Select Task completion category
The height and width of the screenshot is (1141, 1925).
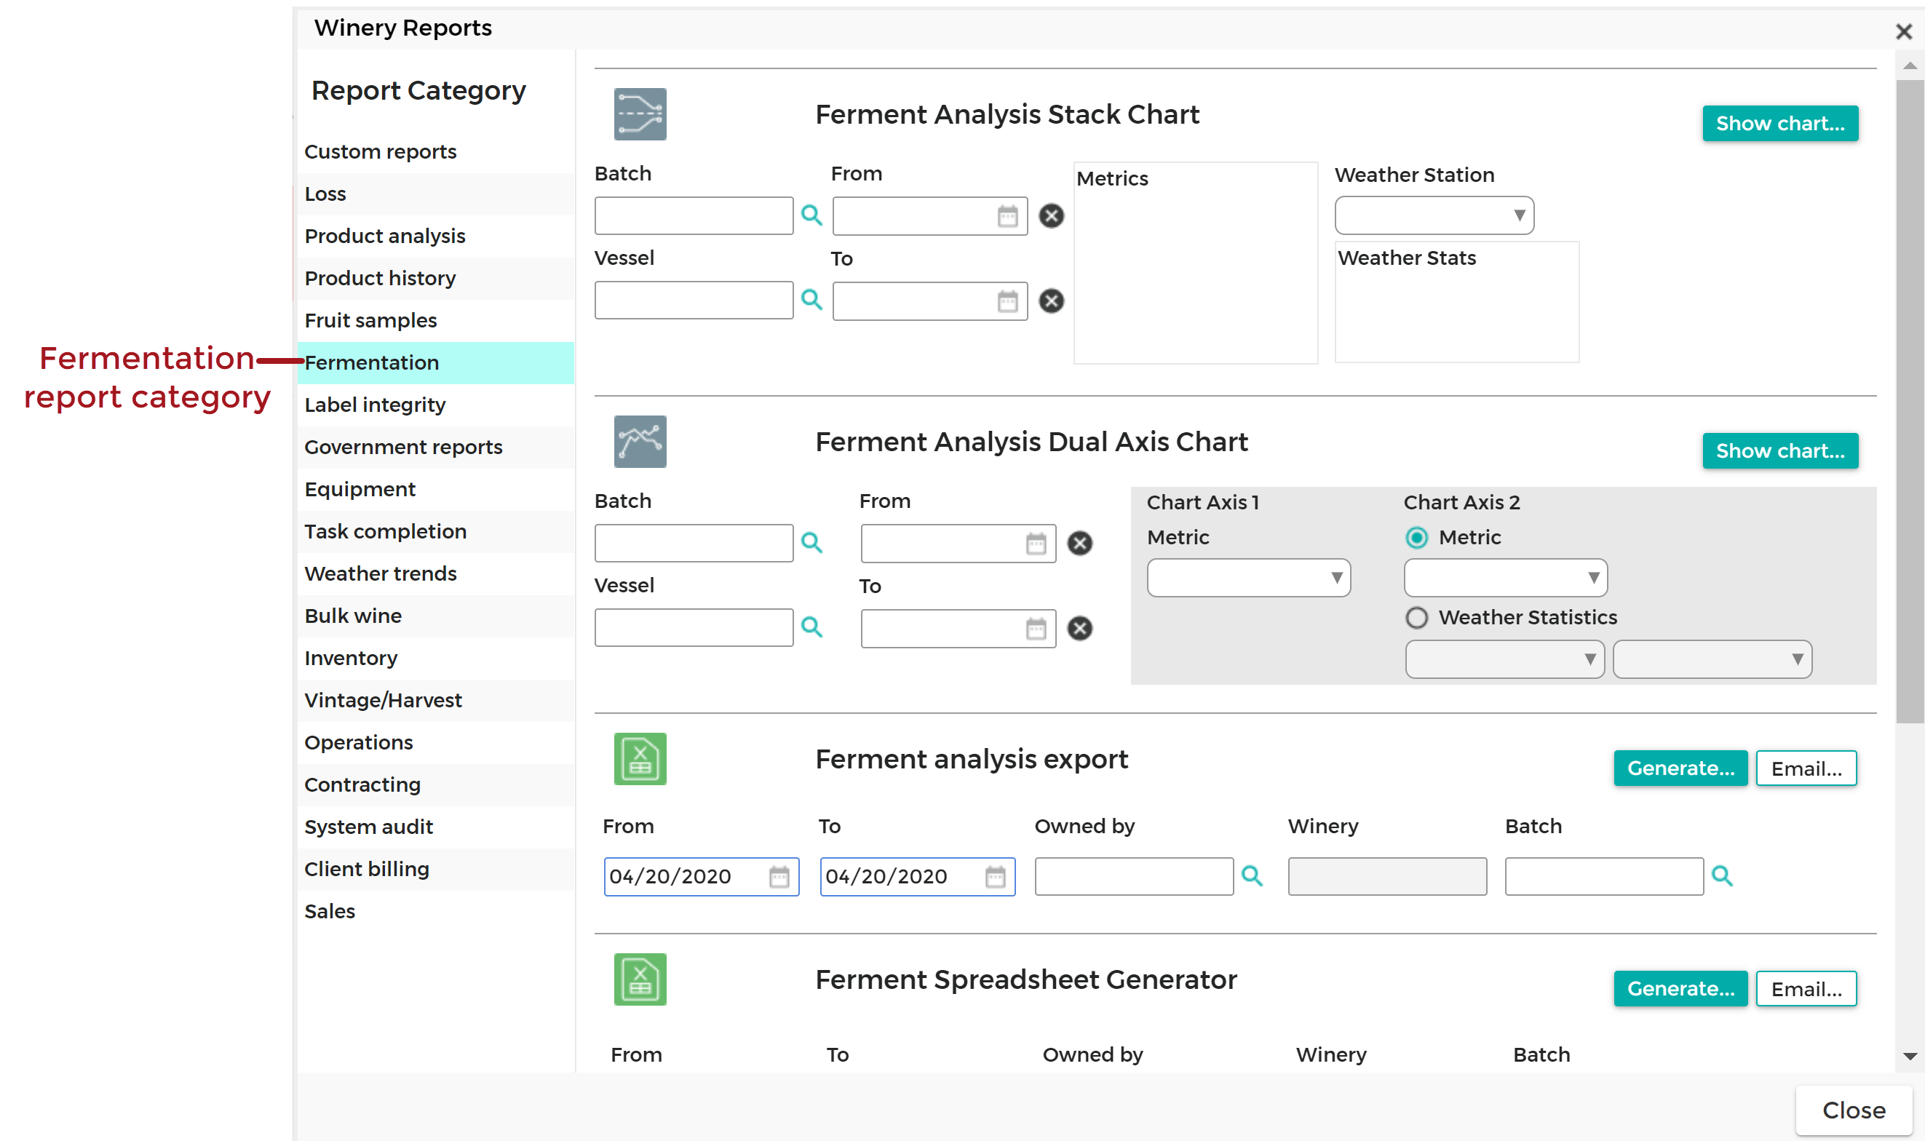[436, 531]
